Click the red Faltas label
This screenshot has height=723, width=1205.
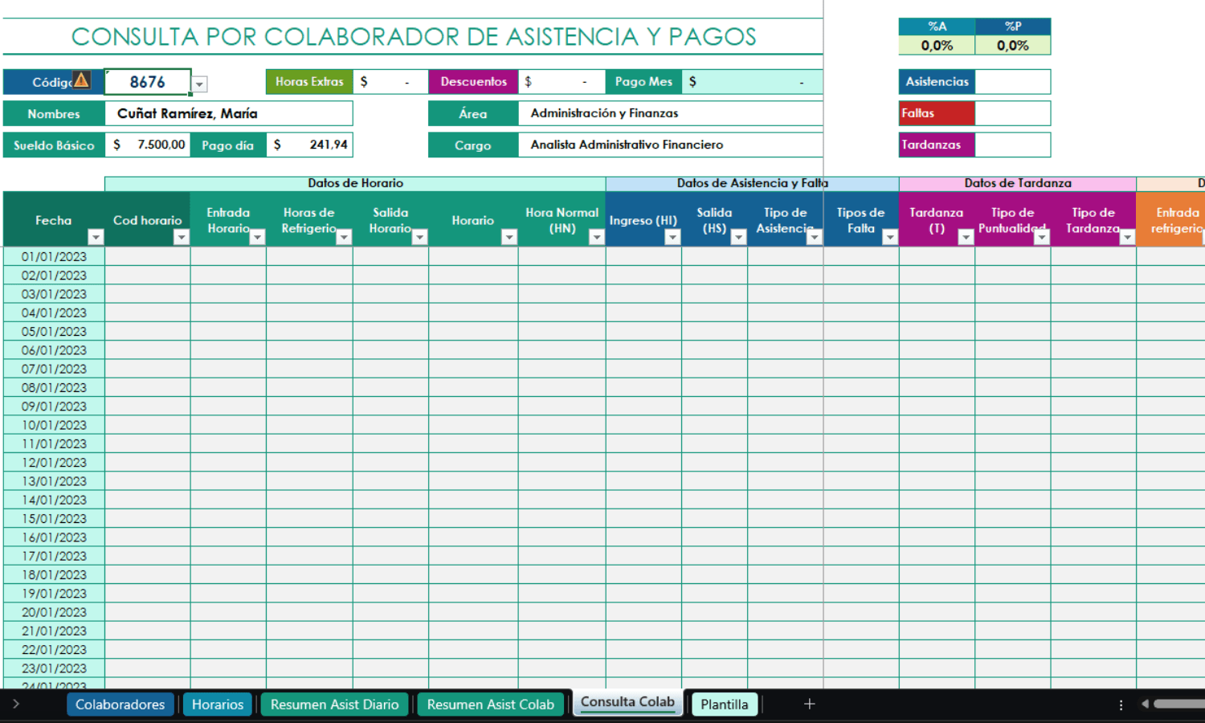click(937, 113)
